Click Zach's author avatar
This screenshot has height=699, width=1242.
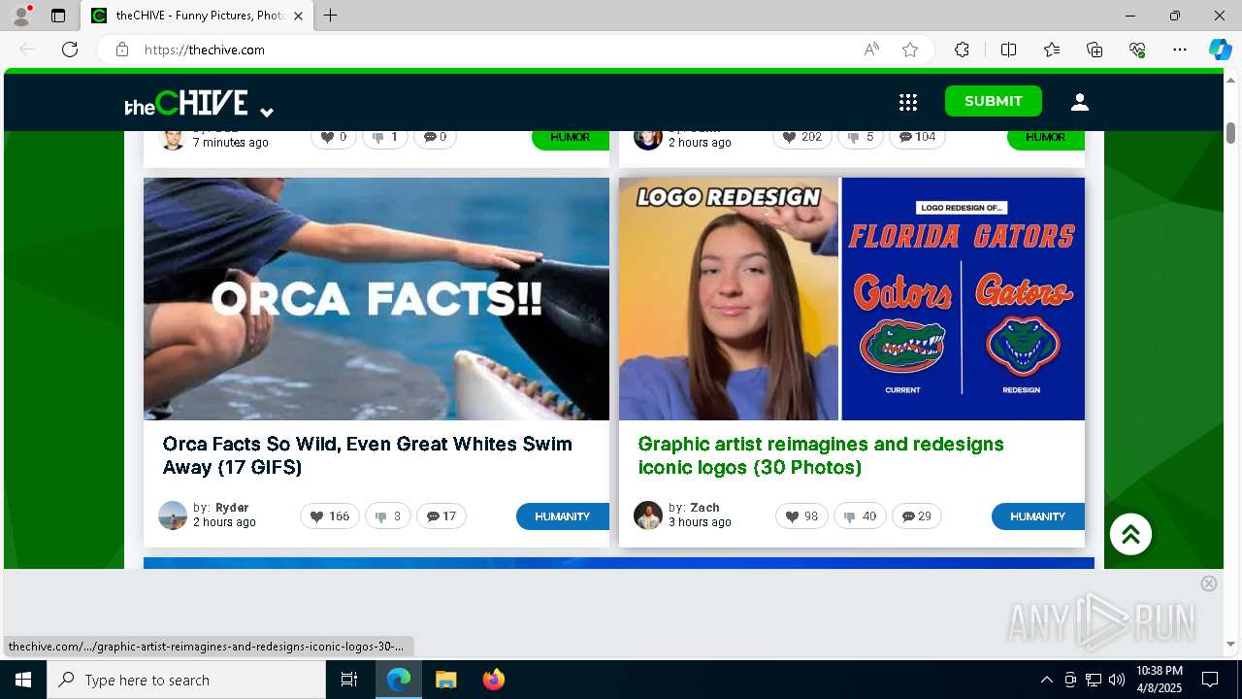tap(648, 516)
